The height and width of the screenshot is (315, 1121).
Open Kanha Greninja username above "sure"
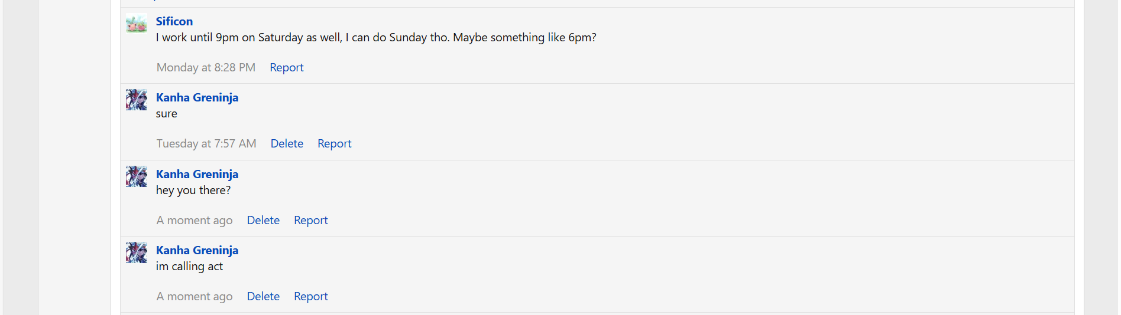pyautogui.click(x=197, y=97)
